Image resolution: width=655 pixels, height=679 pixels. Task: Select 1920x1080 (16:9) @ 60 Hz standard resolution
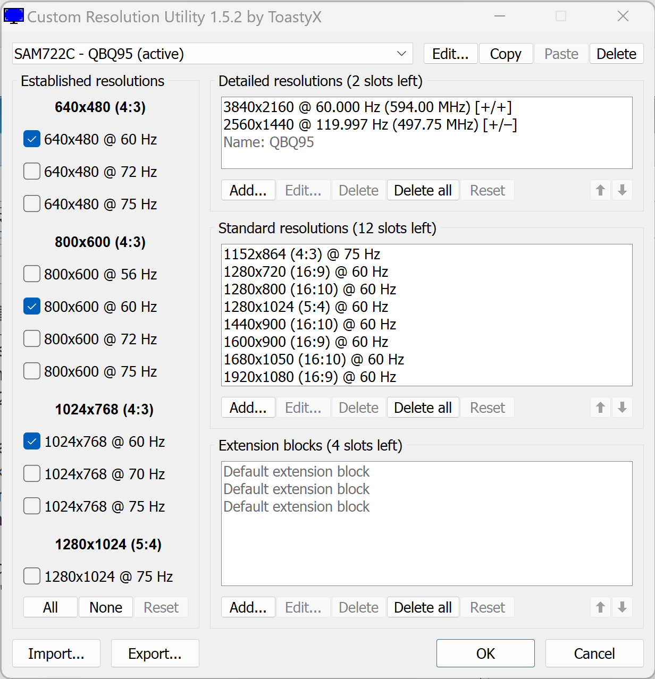click(x=309, y=377)
